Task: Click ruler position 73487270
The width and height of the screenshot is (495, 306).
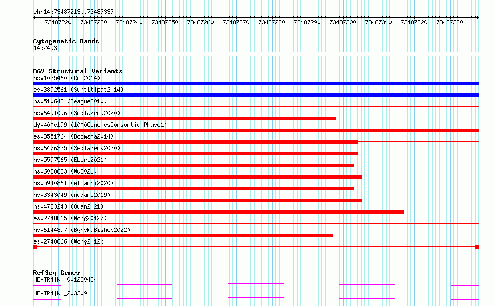Action: pos(236,22)
